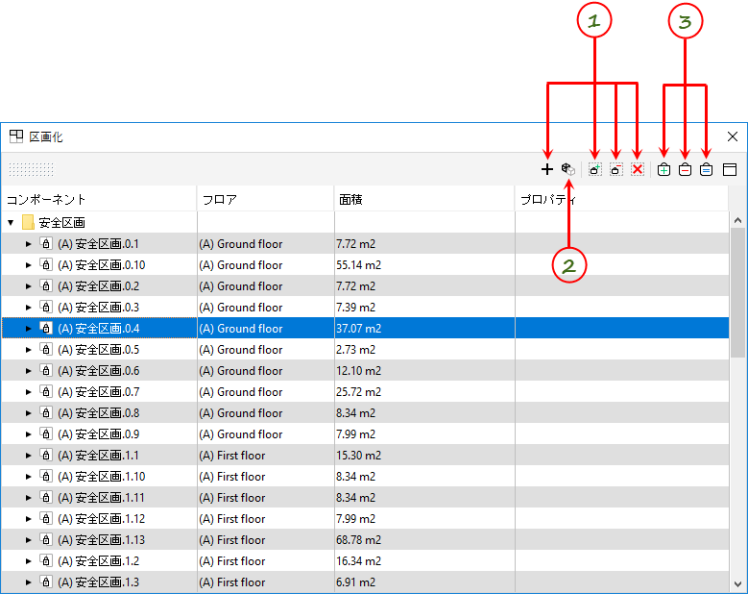Click area value 15.30 m2

pyautogui.click(x=359, y=456)
